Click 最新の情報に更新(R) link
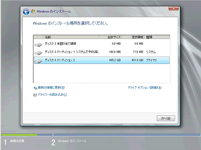Screen dimensions: 201x150 click(51, 88)
